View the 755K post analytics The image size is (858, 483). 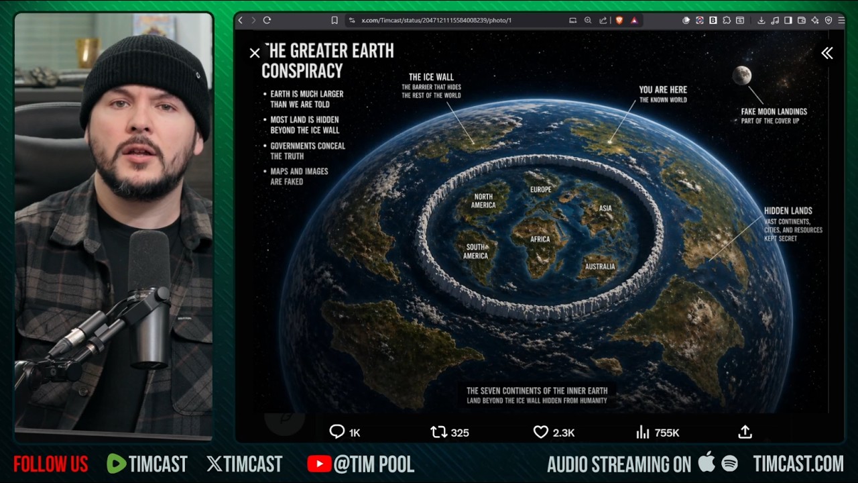(x=643, y=433)
